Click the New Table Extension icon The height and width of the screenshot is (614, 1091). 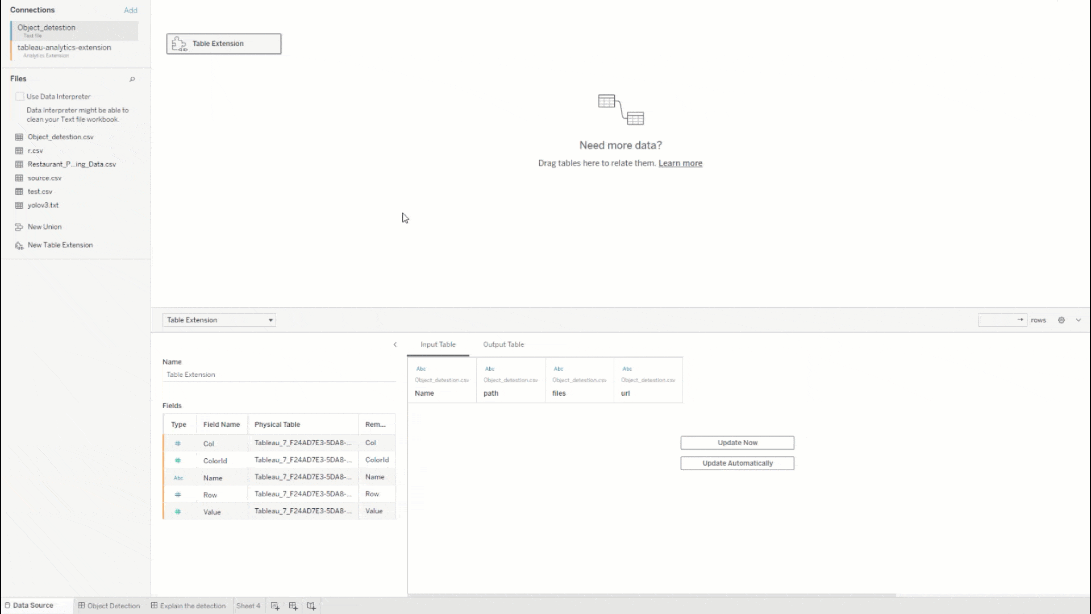point(19,244)
